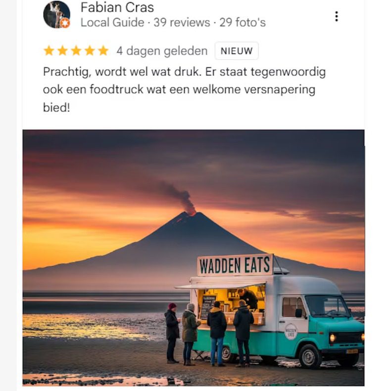Click the orange Local Guide star badge
This screenshot has width=392, height=391.
pos(65,23)
